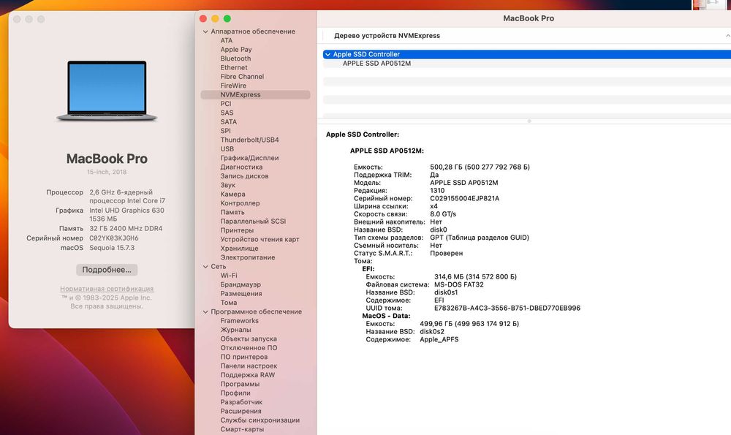The height and width of the screenshot is (435, 731).
Task: Select Bluetooth in the sidebar
Action: click(235, 58)
